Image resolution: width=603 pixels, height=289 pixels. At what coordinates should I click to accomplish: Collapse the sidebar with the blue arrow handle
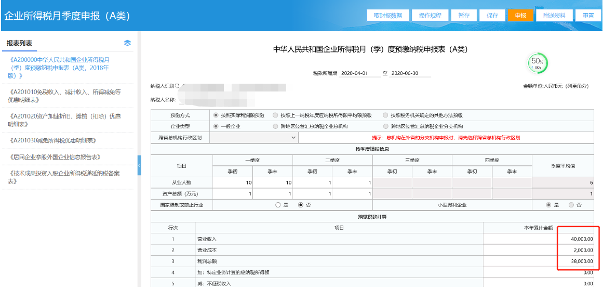pos(139,165)
